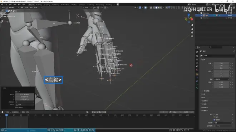Hide the selected armature via its eye icon
This screenshot has width=236, height=132.
229,15
